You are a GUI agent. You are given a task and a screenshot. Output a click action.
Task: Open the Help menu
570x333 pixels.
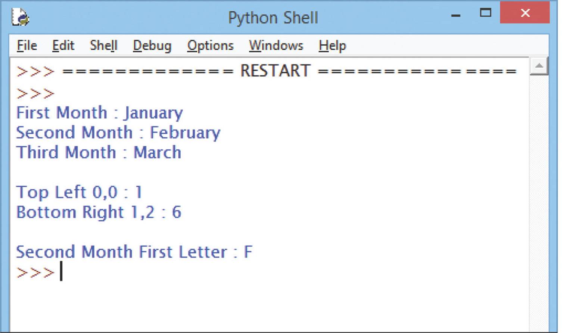332,46
